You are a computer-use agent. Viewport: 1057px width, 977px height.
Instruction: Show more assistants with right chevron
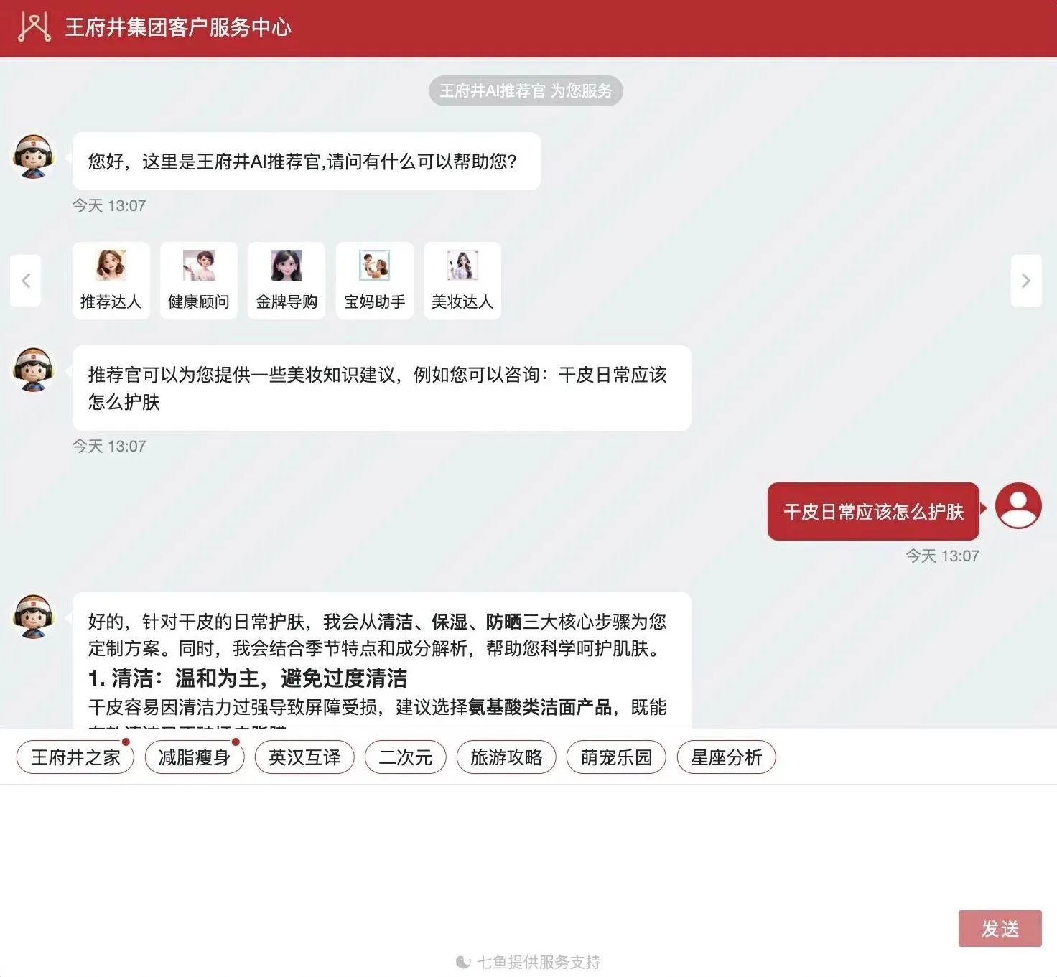pos(1026,281)
